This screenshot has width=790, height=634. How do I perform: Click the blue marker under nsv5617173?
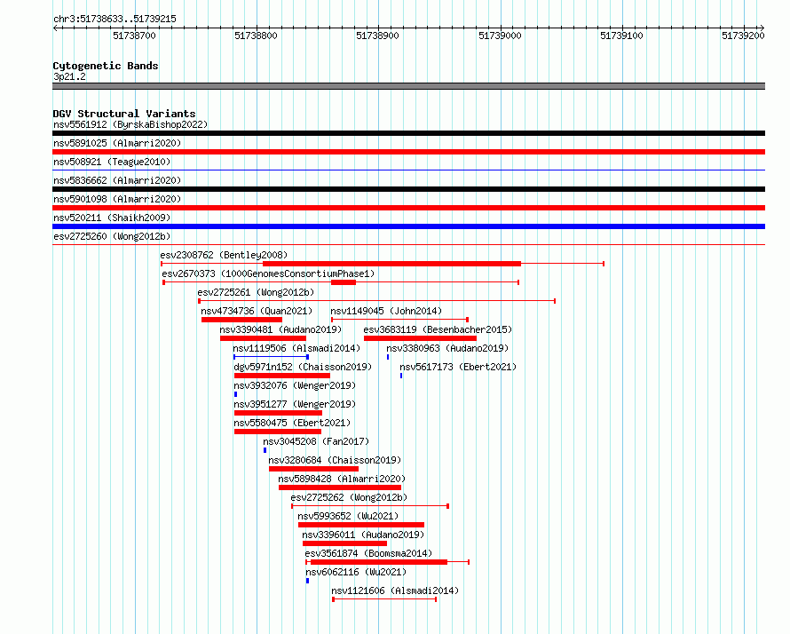(x=401, y=376)
